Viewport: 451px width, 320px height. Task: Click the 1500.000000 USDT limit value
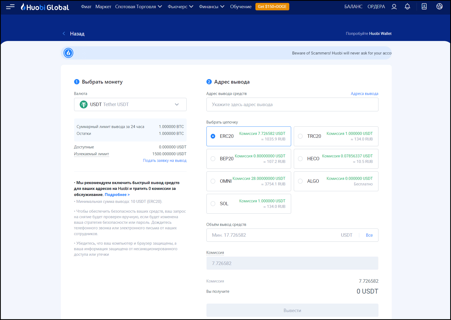(169, 154)
